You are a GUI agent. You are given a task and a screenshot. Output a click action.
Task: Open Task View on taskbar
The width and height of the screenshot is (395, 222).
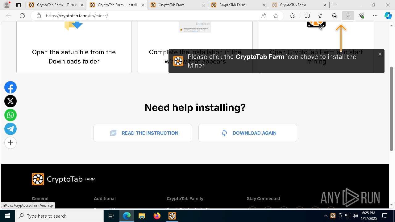111,216
